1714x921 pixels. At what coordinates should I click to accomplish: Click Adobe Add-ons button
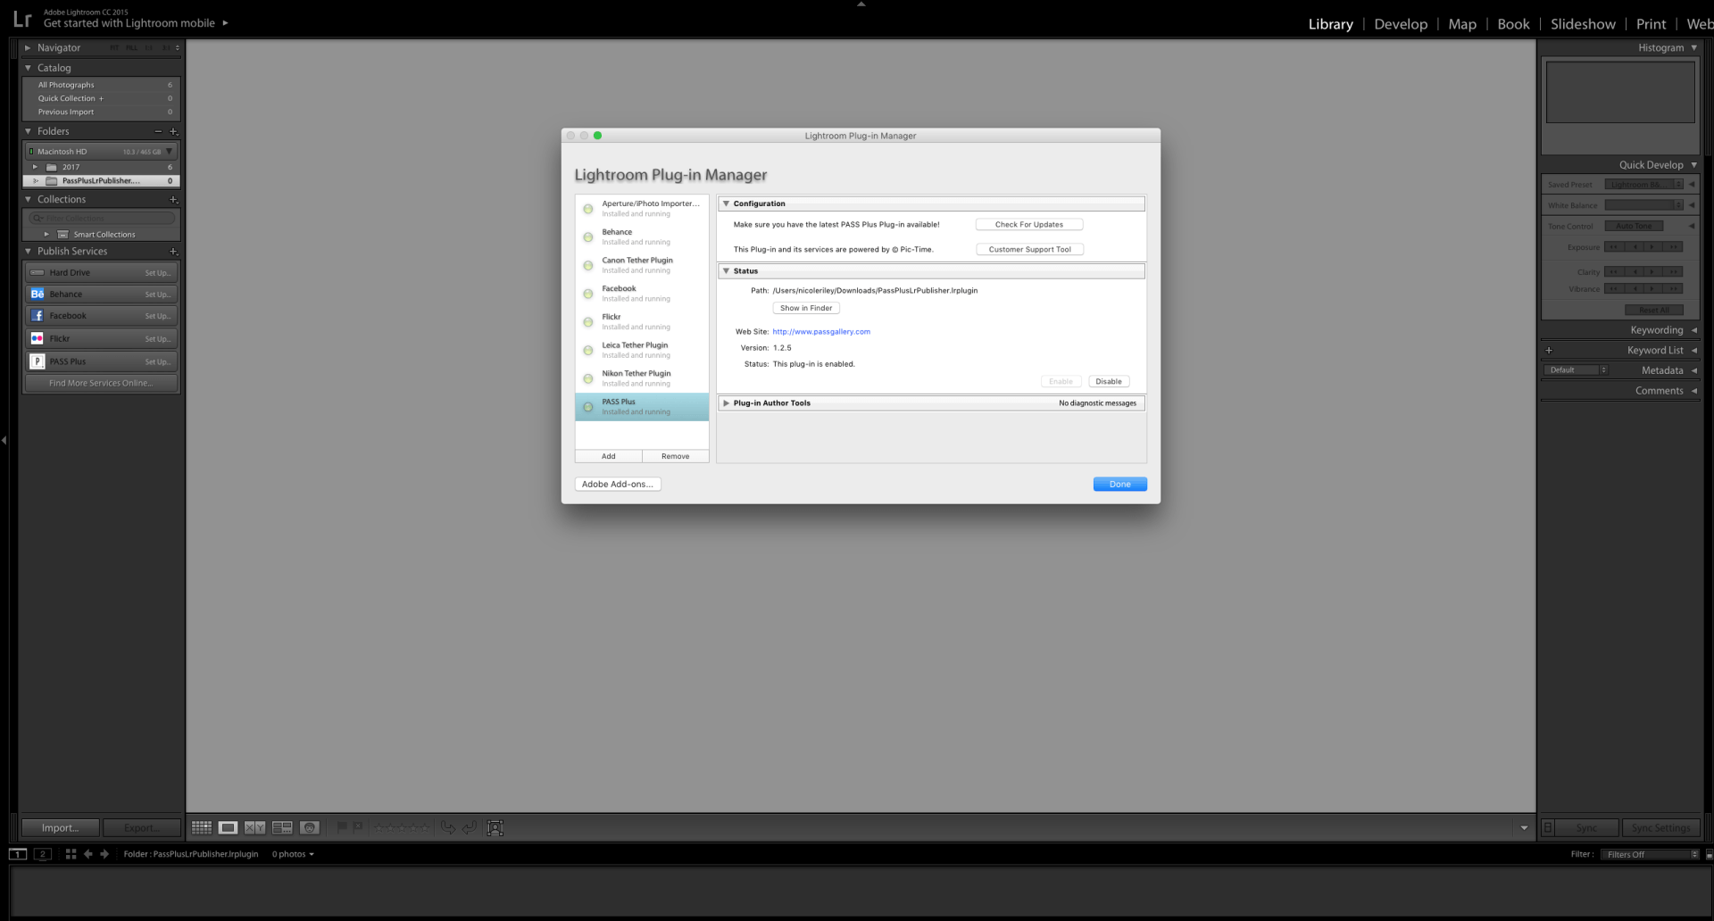[x=618, y=485]
